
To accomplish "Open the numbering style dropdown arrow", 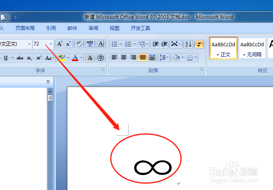I will click(x=135, y=44).
